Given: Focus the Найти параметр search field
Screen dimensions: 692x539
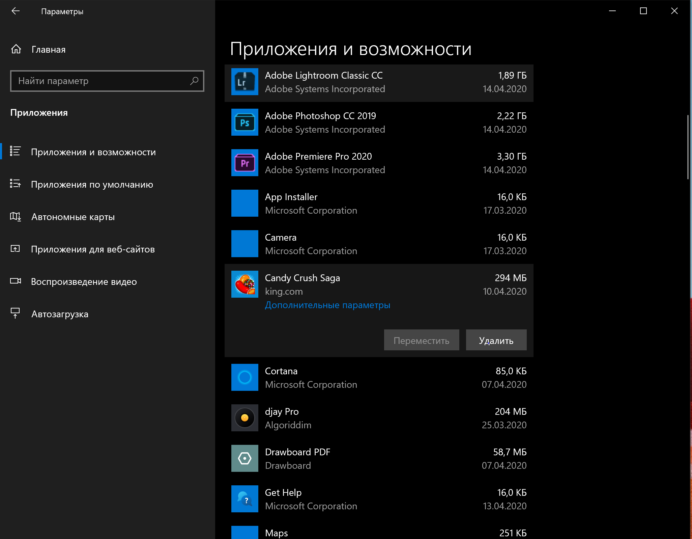Looking at the screenshot, I should [107, 81].
